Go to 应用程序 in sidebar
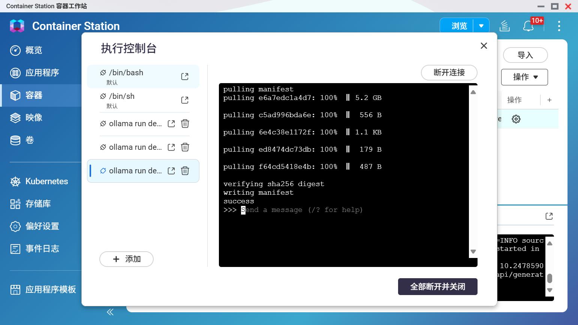The width and height of the screenshot is (578, 325). (x=41, y=73)
